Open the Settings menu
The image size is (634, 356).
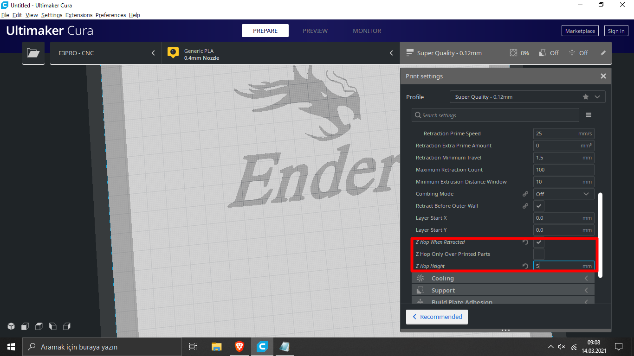(52, 15)
